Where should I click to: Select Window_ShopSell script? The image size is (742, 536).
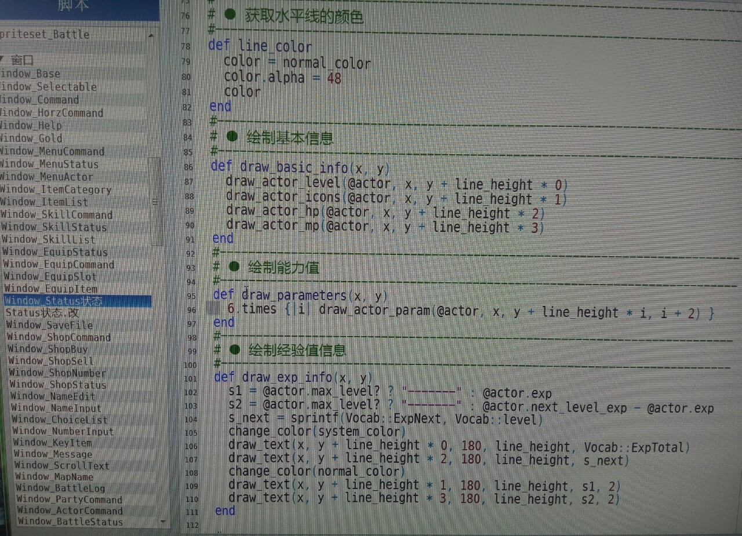click(x=50, y=360)
